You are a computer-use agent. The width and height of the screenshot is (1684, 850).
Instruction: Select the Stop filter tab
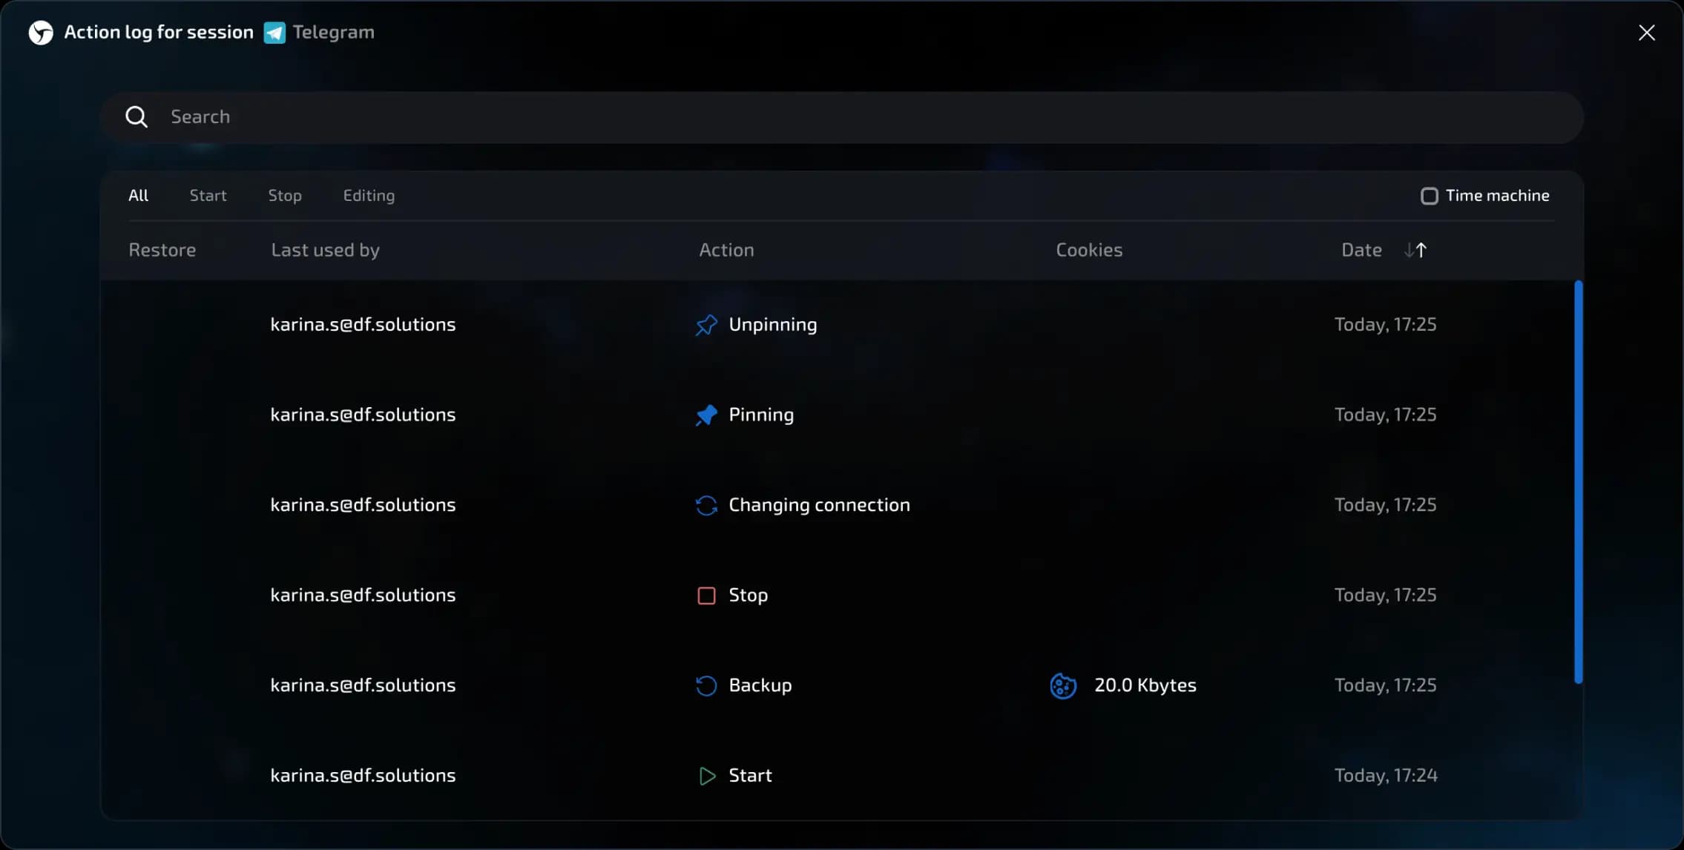pyautogui.click(x=285, y=195)
